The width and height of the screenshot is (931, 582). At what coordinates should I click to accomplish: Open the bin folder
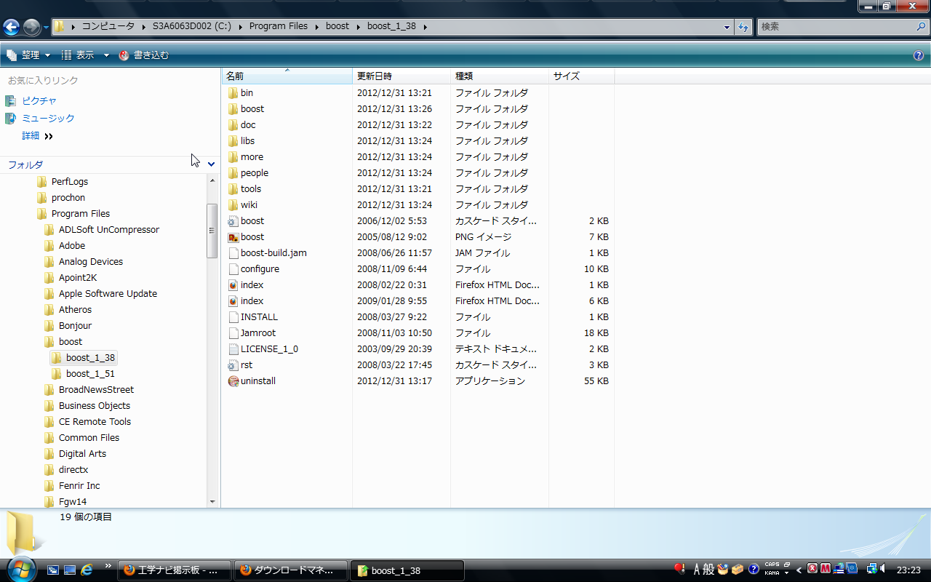click(247, 93)
